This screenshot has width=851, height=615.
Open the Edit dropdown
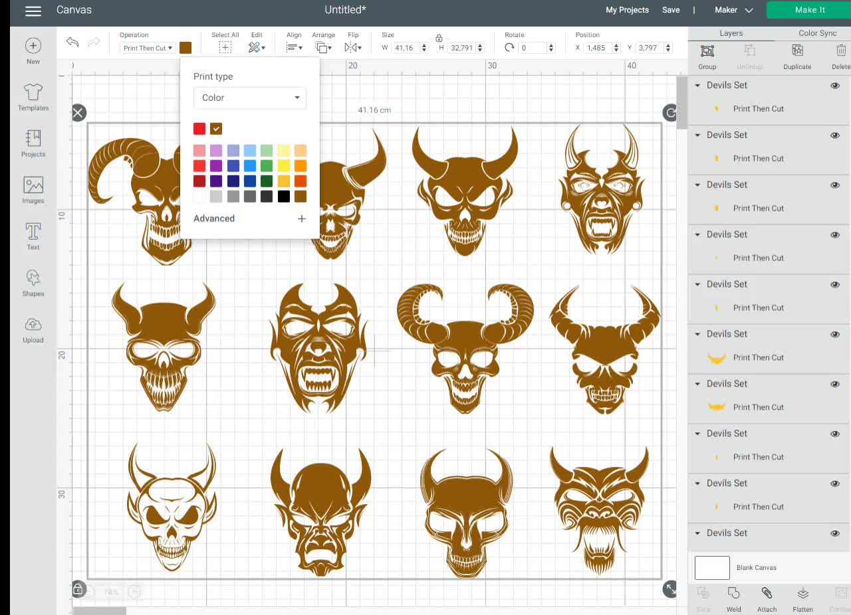point(257,47)
